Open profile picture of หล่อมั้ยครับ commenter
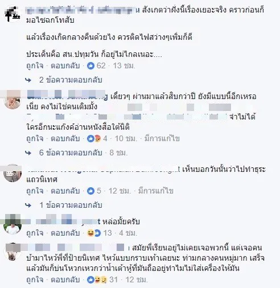The image size is (280, 288). 13,226
